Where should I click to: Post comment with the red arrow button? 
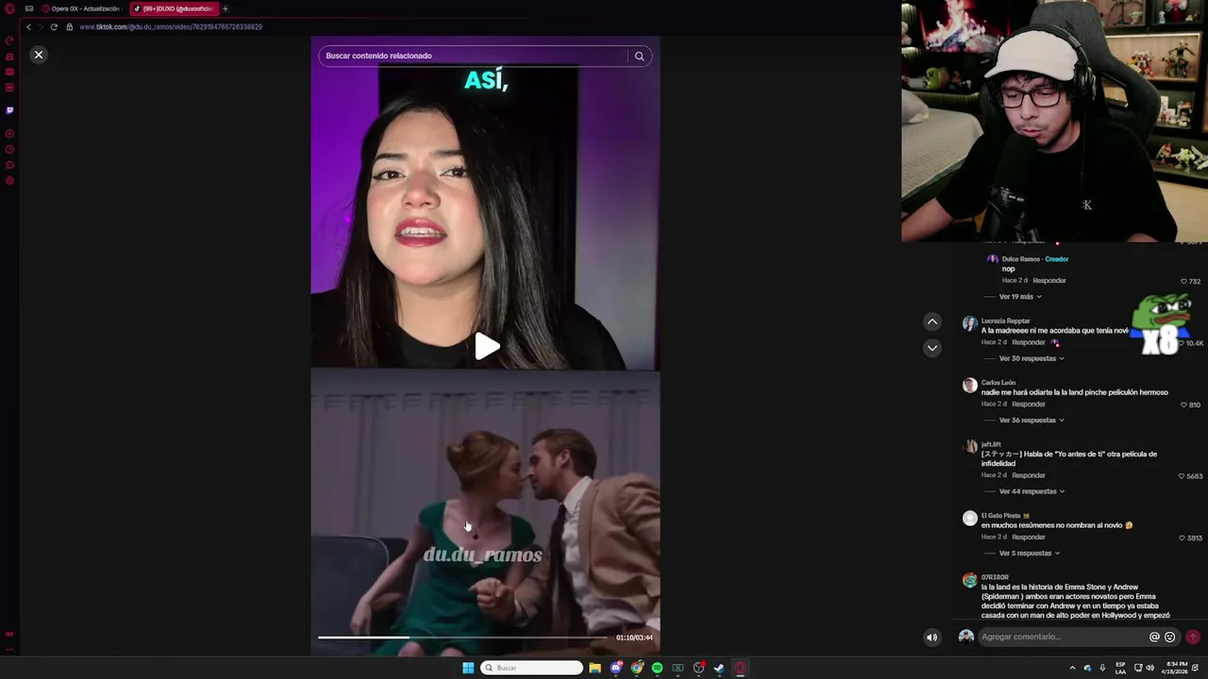[x=1193, y=637]
